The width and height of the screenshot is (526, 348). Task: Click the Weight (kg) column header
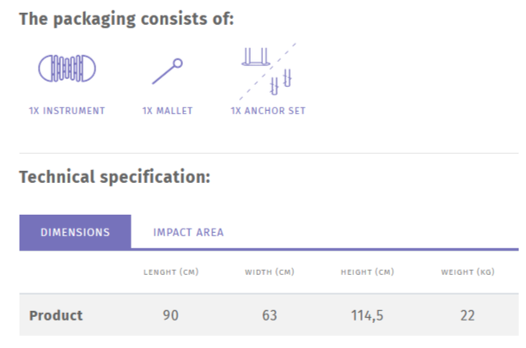pyautogui.click(x=467, y=272)
